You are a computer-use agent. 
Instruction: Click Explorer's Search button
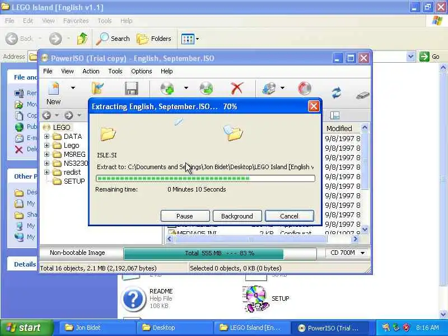coord(113,39)
